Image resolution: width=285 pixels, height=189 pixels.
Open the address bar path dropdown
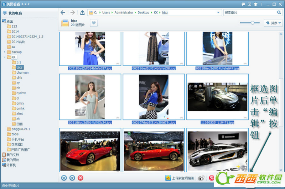pyautogui.click(x=218, y=12)
